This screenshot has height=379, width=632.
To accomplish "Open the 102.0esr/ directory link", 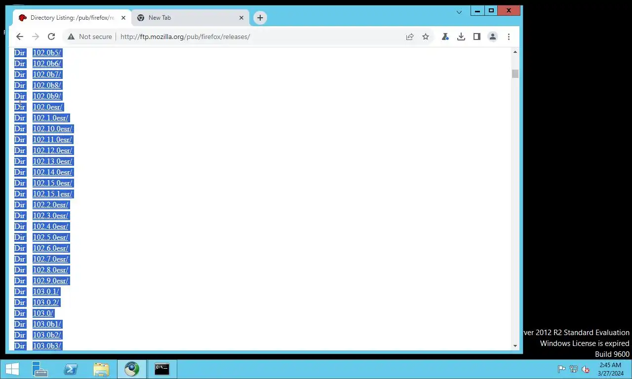I will click(48, 107).
